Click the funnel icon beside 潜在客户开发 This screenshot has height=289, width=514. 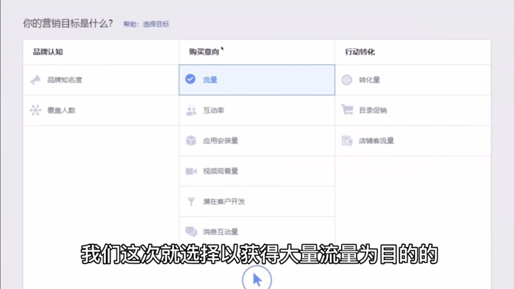tap(191, 201)
